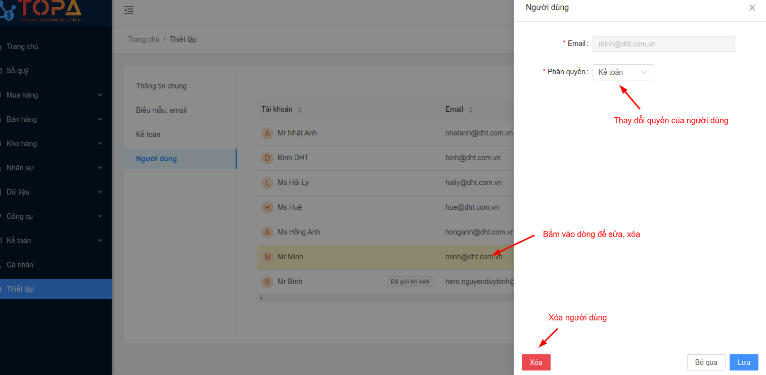
Task: Click the red Xóa button
Action: pyautogui.click(x=536, y=362)
